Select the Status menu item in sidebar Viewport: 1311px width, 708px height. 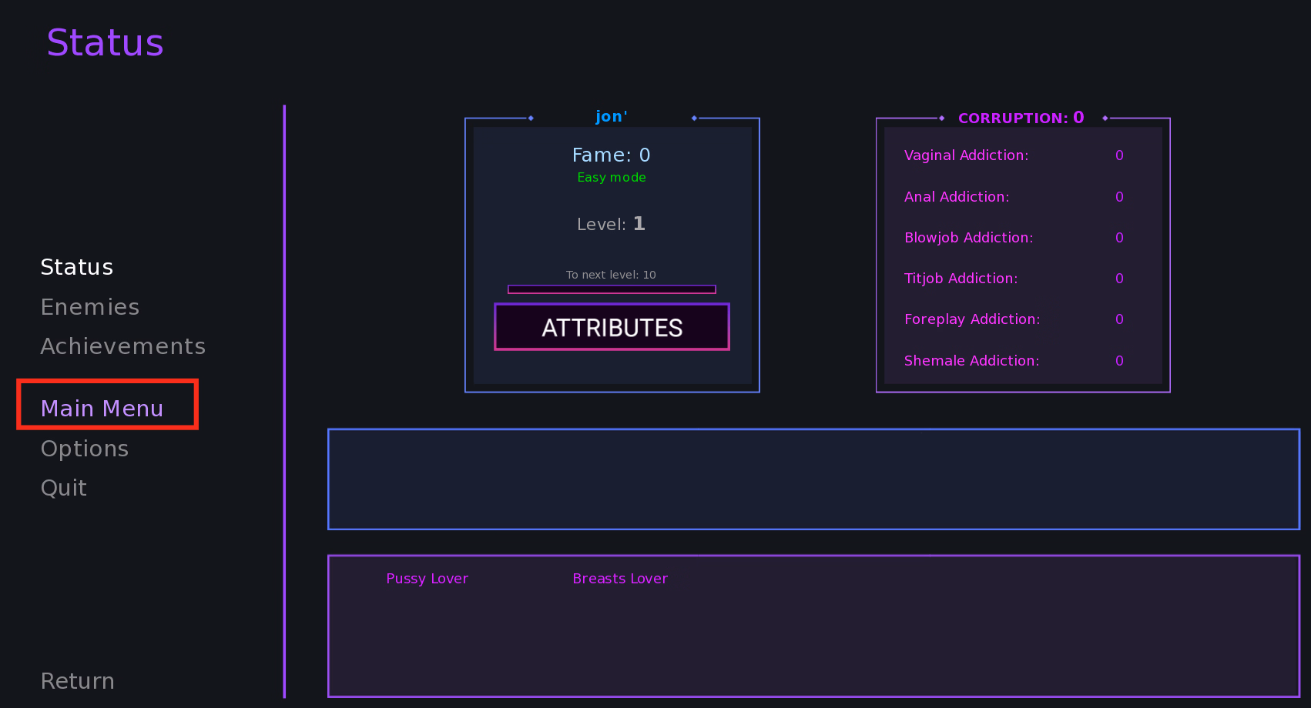tap(77, 267)
